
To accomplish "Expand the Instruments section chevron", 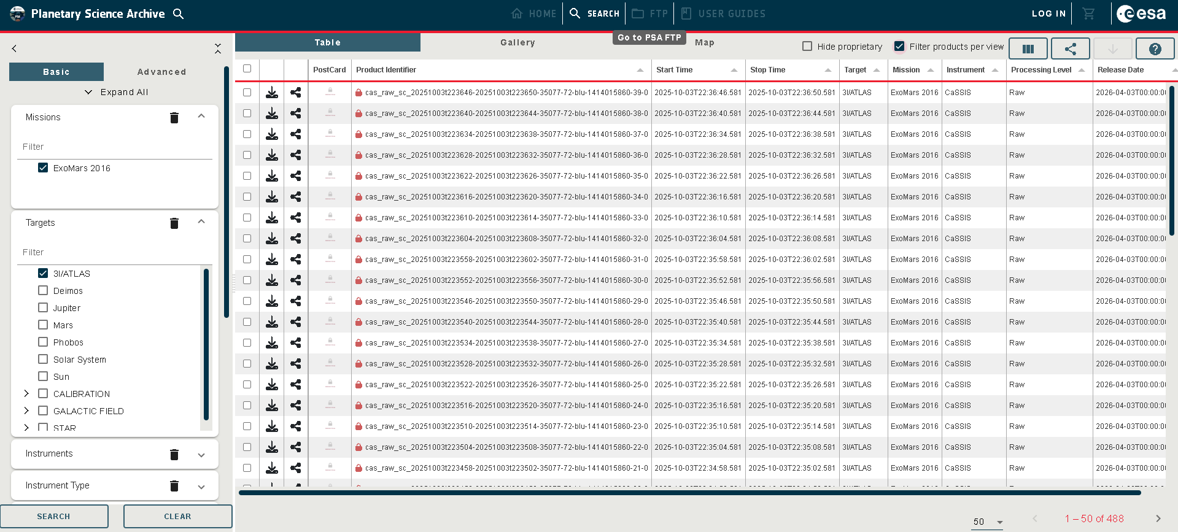I will [201, 455].
